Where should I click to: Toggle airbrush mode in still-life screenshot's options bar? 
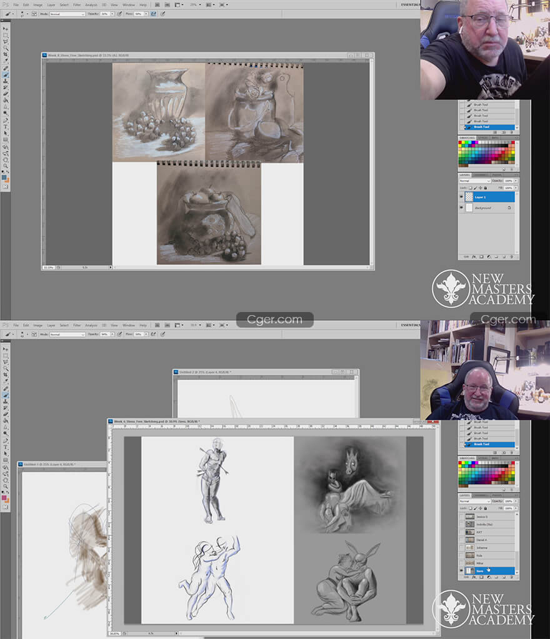(154, 14)
